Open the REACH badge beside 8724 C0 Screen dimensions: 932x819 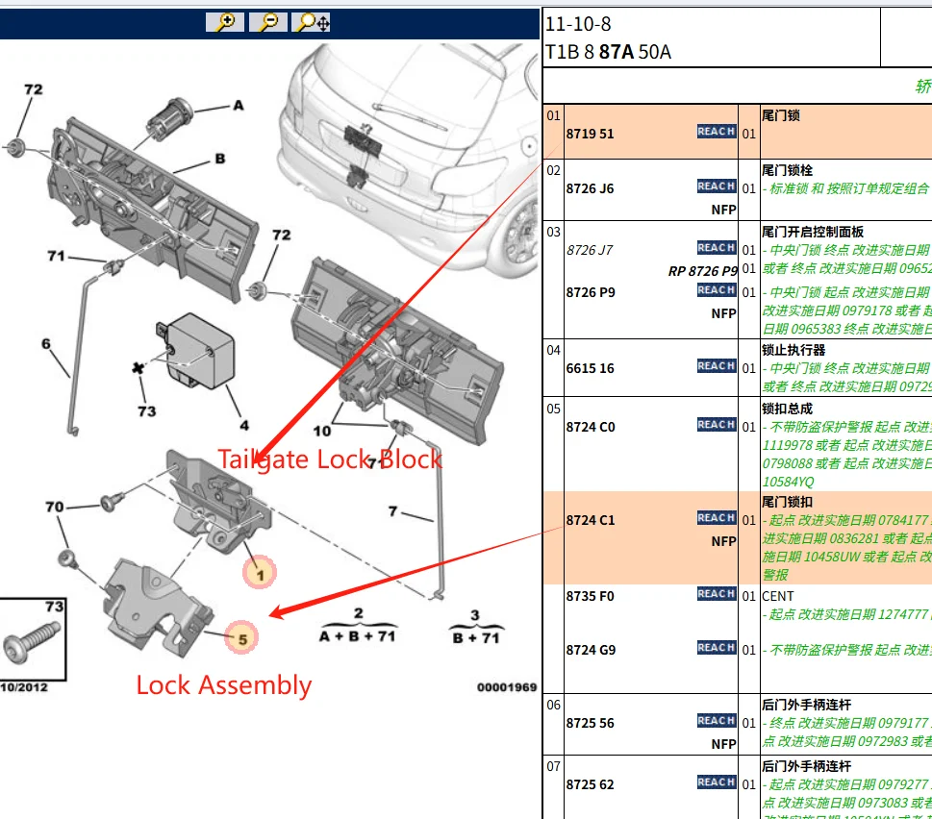pyautogui.click(x=717, y=425)
